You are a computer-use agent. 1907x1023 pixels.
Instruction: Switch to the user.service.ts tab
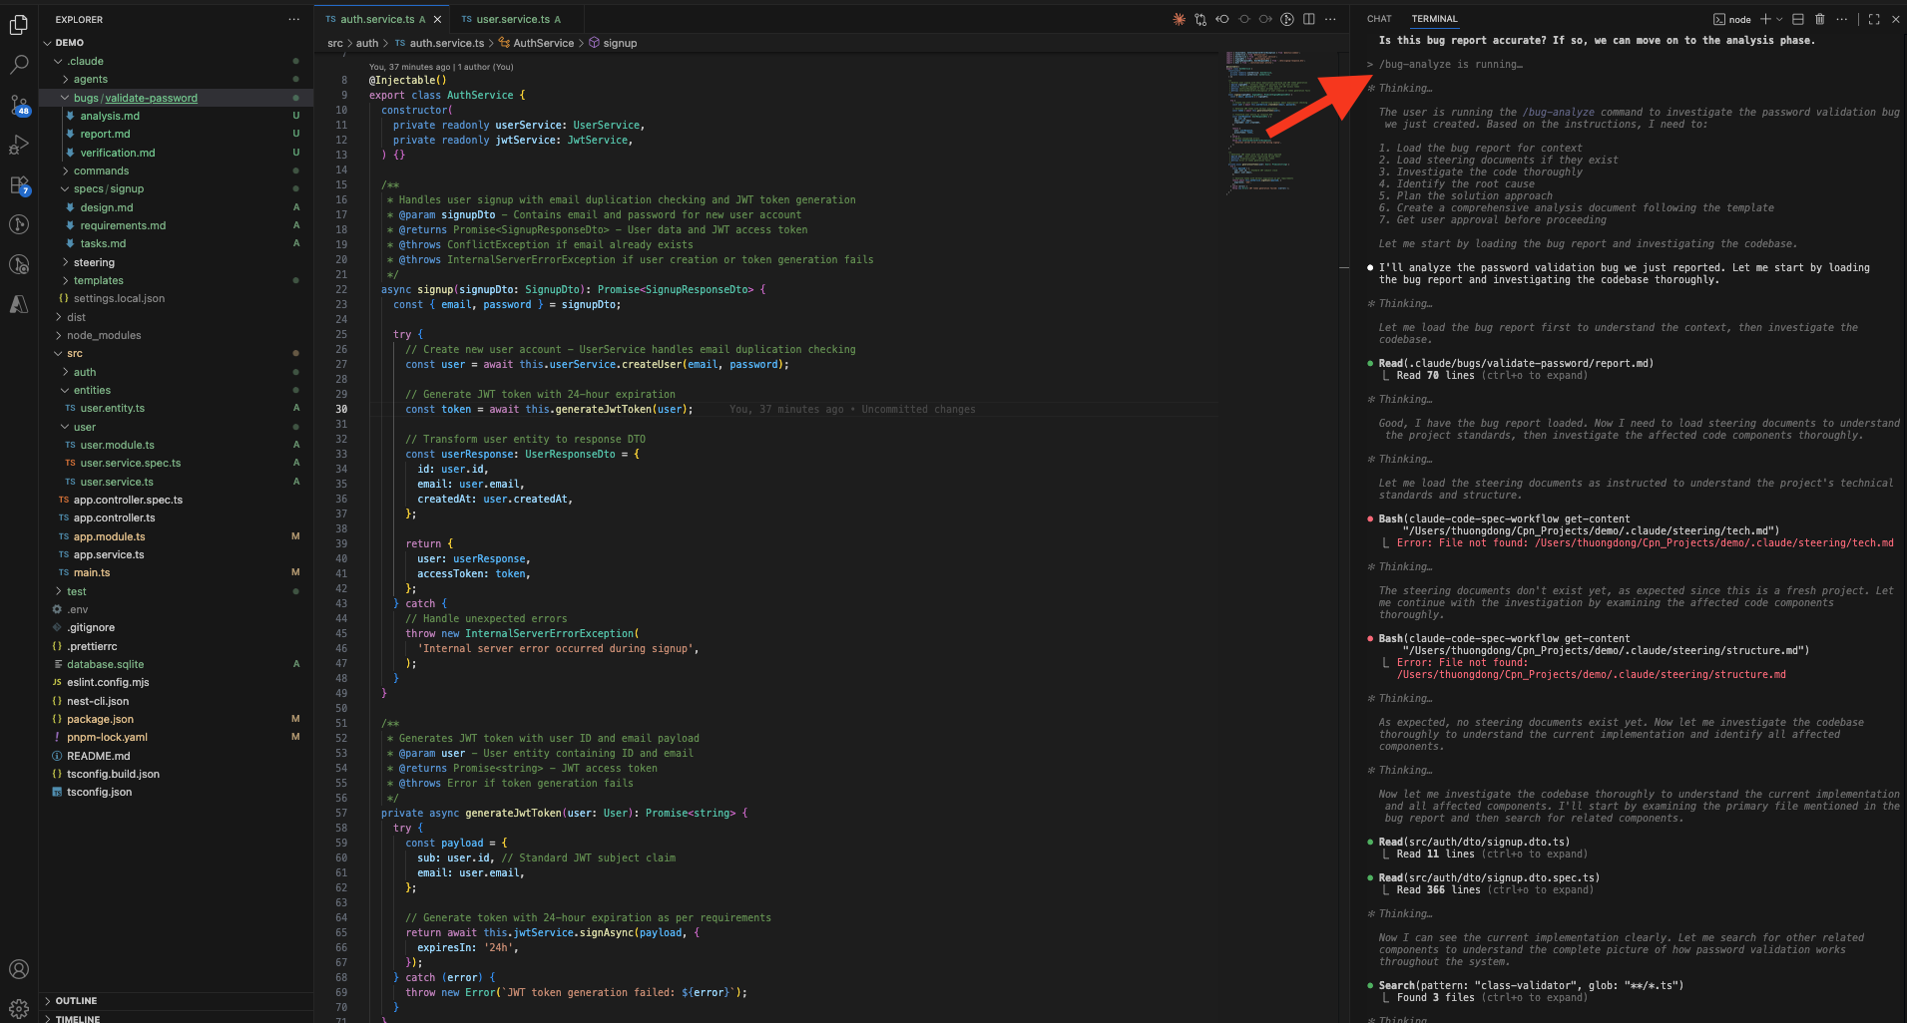pos(511,18)
